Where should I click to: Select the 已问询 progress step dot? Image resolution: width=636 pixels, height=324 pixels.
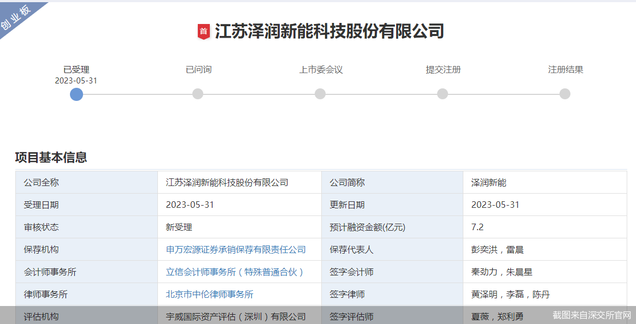(198, 94)
